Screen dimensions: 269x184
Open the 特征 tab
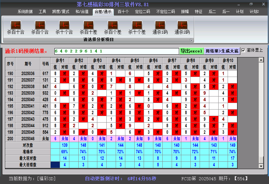click(198, 12)
